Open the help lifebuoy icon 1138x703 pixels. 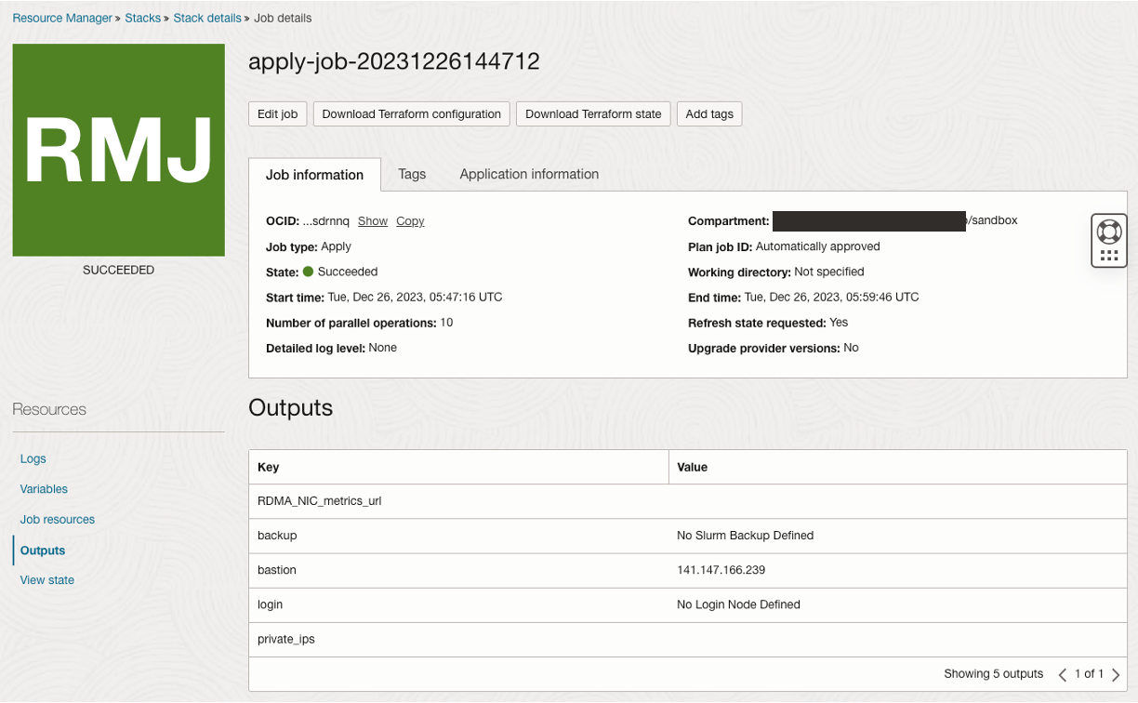[x=1109, y=231]
